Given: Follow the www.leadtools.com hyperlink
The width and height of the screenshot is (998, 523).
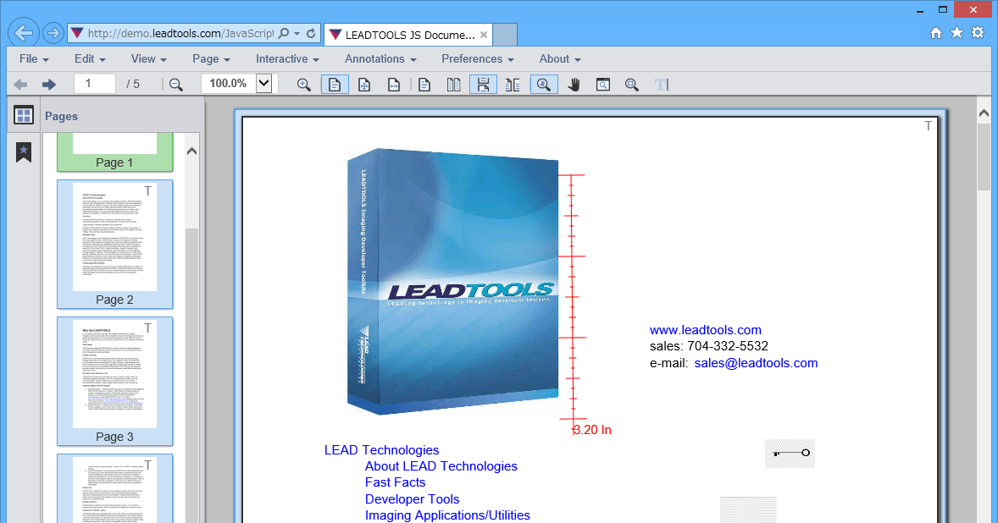Looking at the screenshot, I should 706,330.
